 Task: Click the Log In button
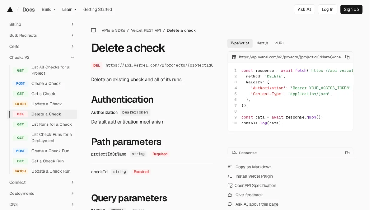(x=327, y=9)
